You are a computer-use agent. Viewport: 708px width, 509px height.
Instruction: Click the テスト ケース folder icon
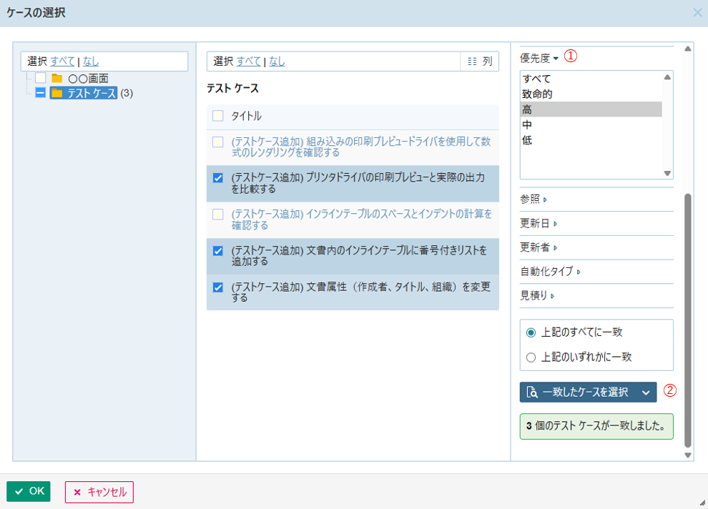click(56, 93)
